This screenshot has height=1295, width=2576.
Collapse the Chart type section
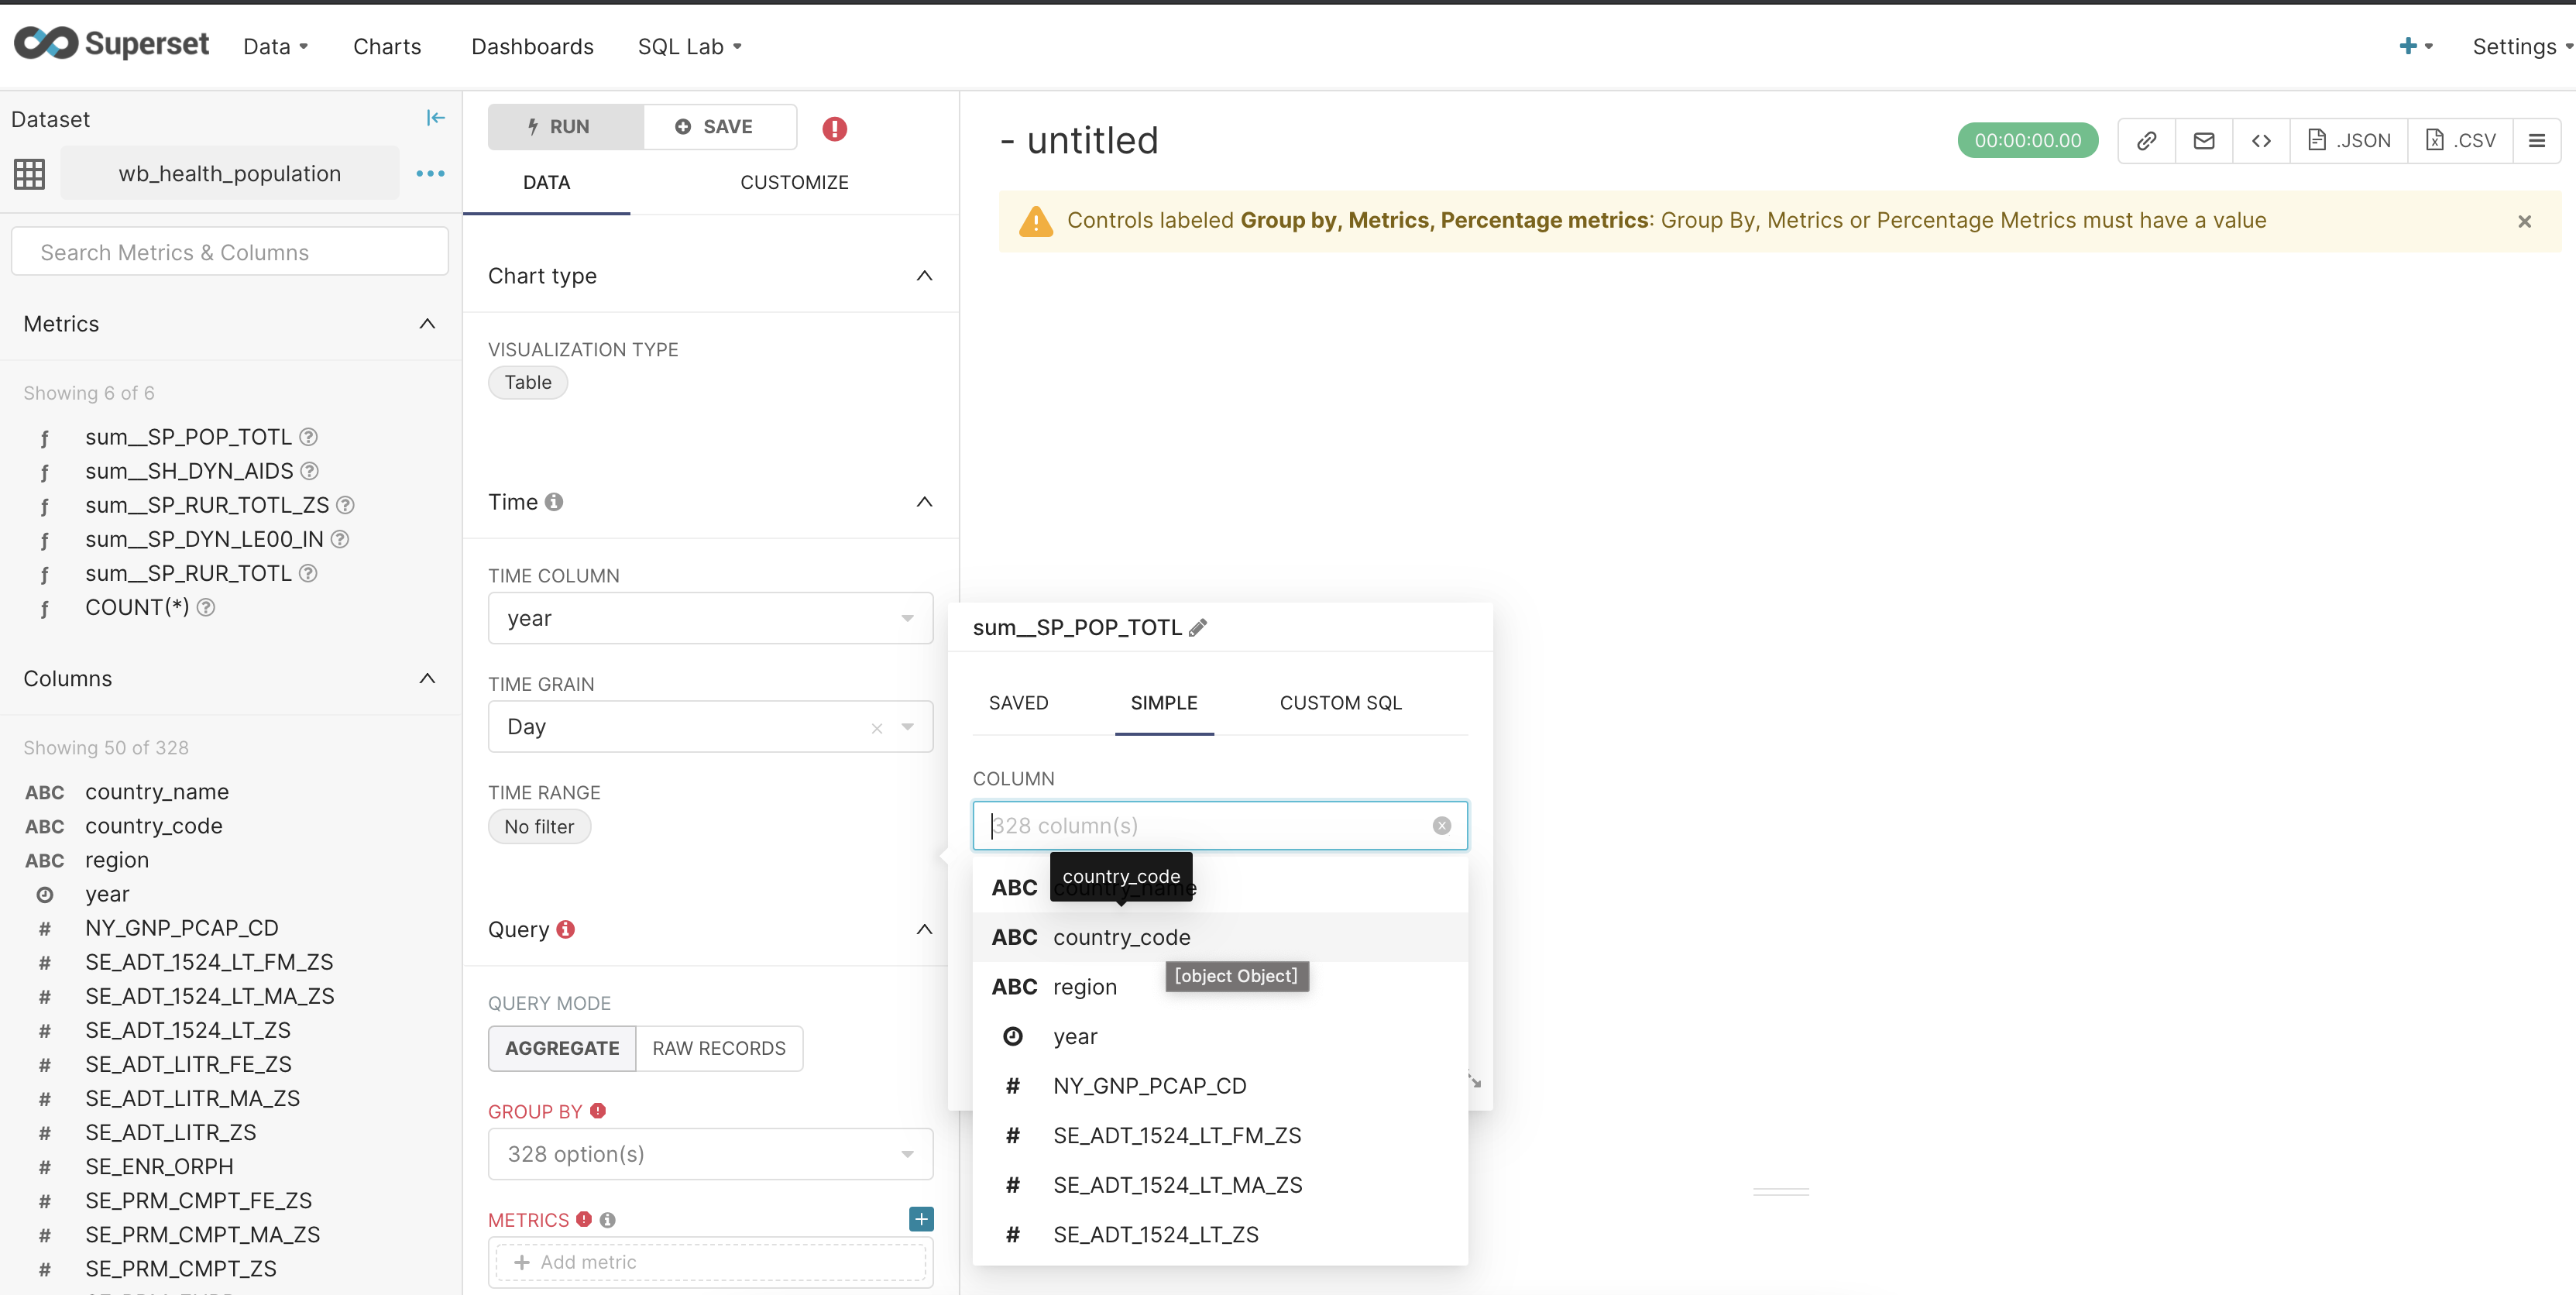click(924, 276)
